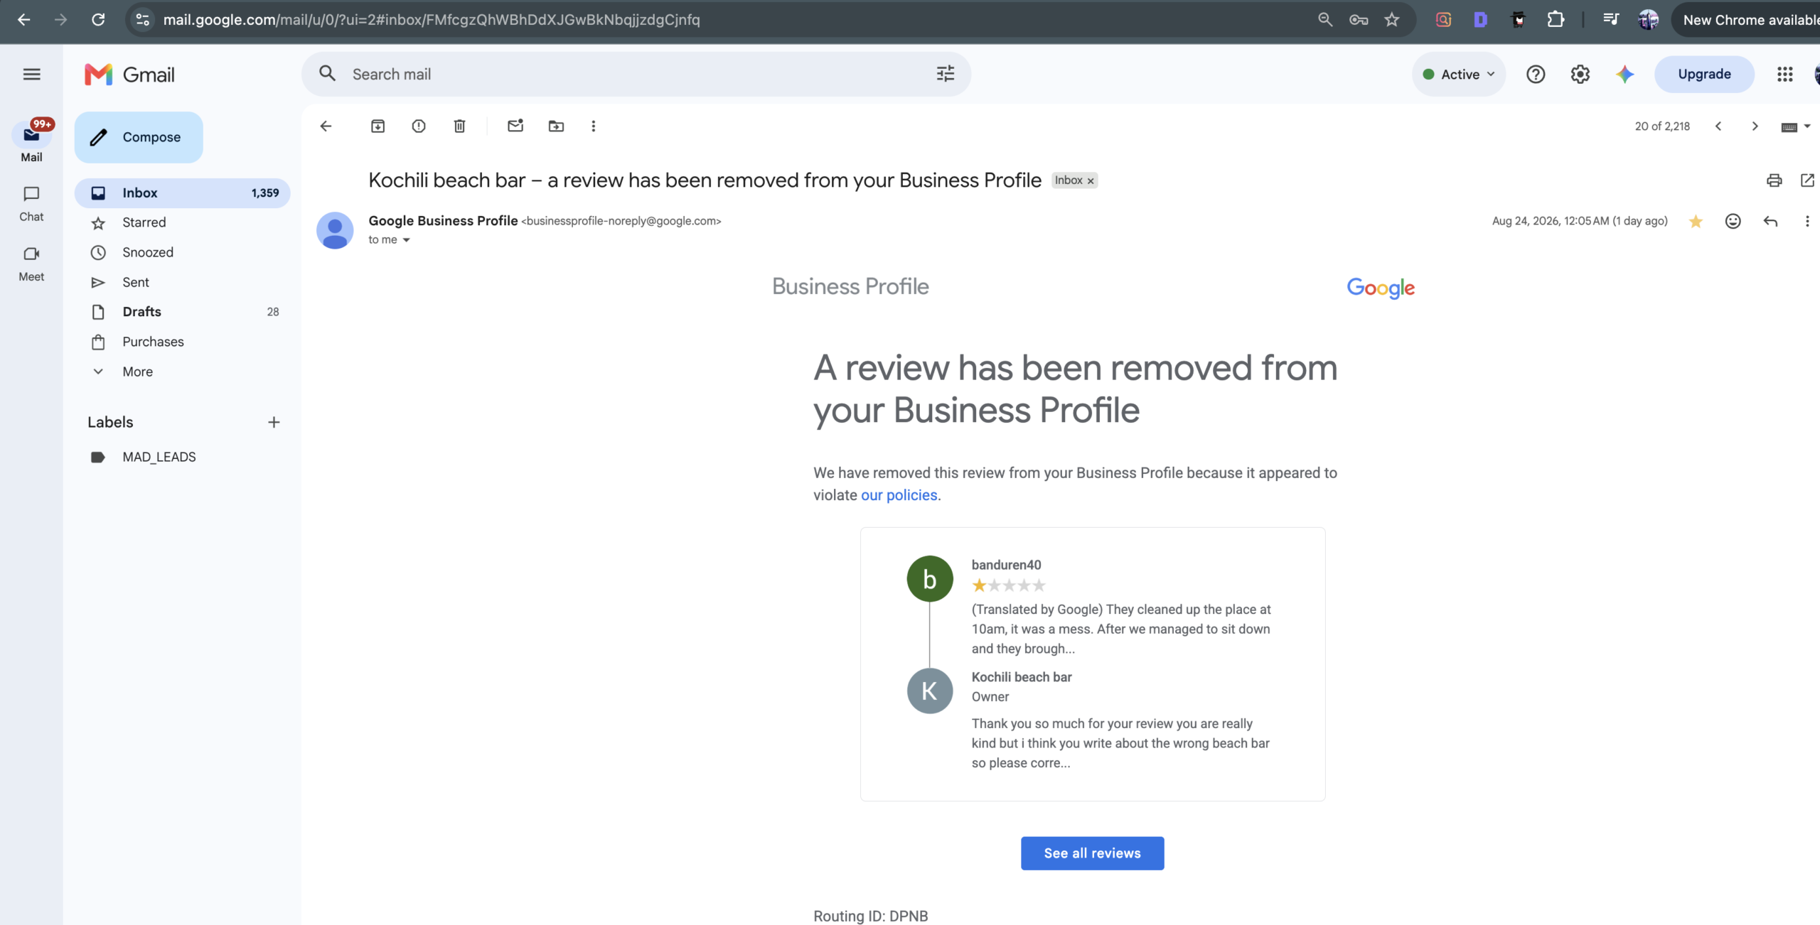Image resolution: width=1820 pixels, height=925 pixels.
Task: Remove the Inbox label from this email
Action: [1091, 181]
